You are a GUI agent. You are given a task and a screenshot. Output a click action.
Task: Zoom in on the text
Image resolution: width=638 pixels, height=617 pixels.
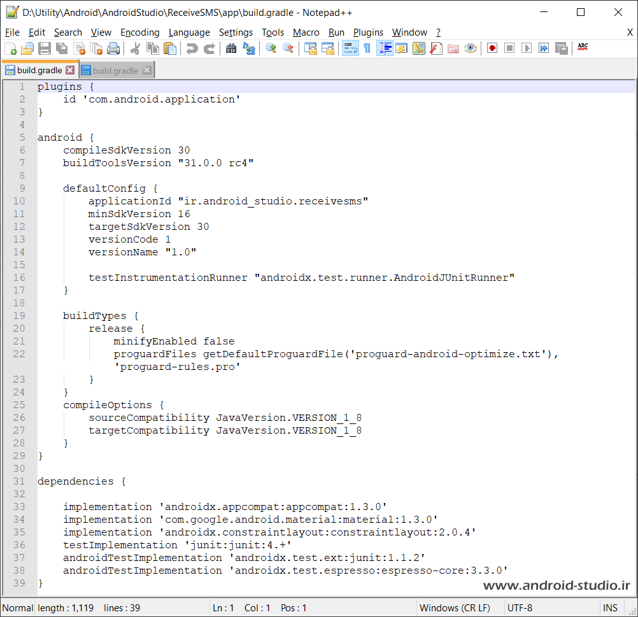point(270,47)
